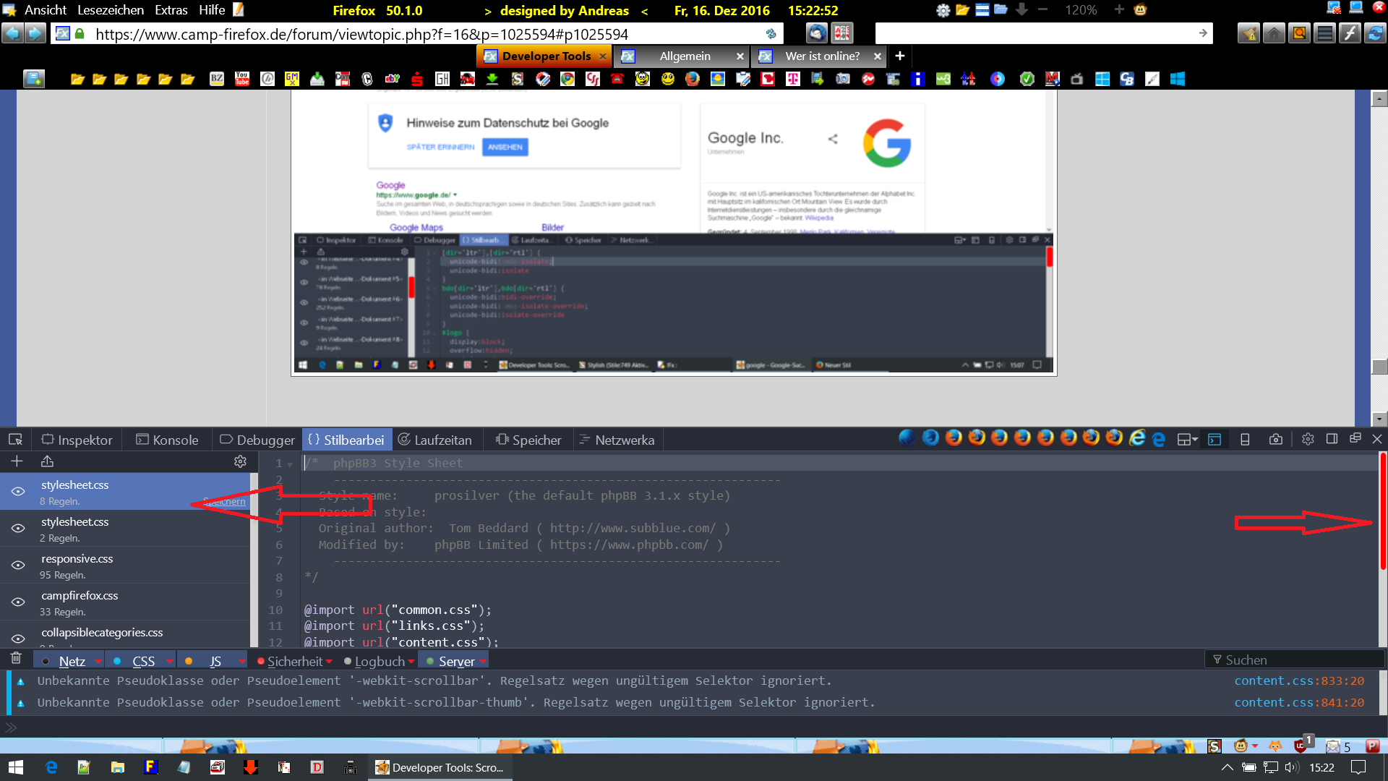Open the Logbuch filter dropdown arrow
The width and height of the screenshot is (1388, 781).
click(x=411, y=662)
